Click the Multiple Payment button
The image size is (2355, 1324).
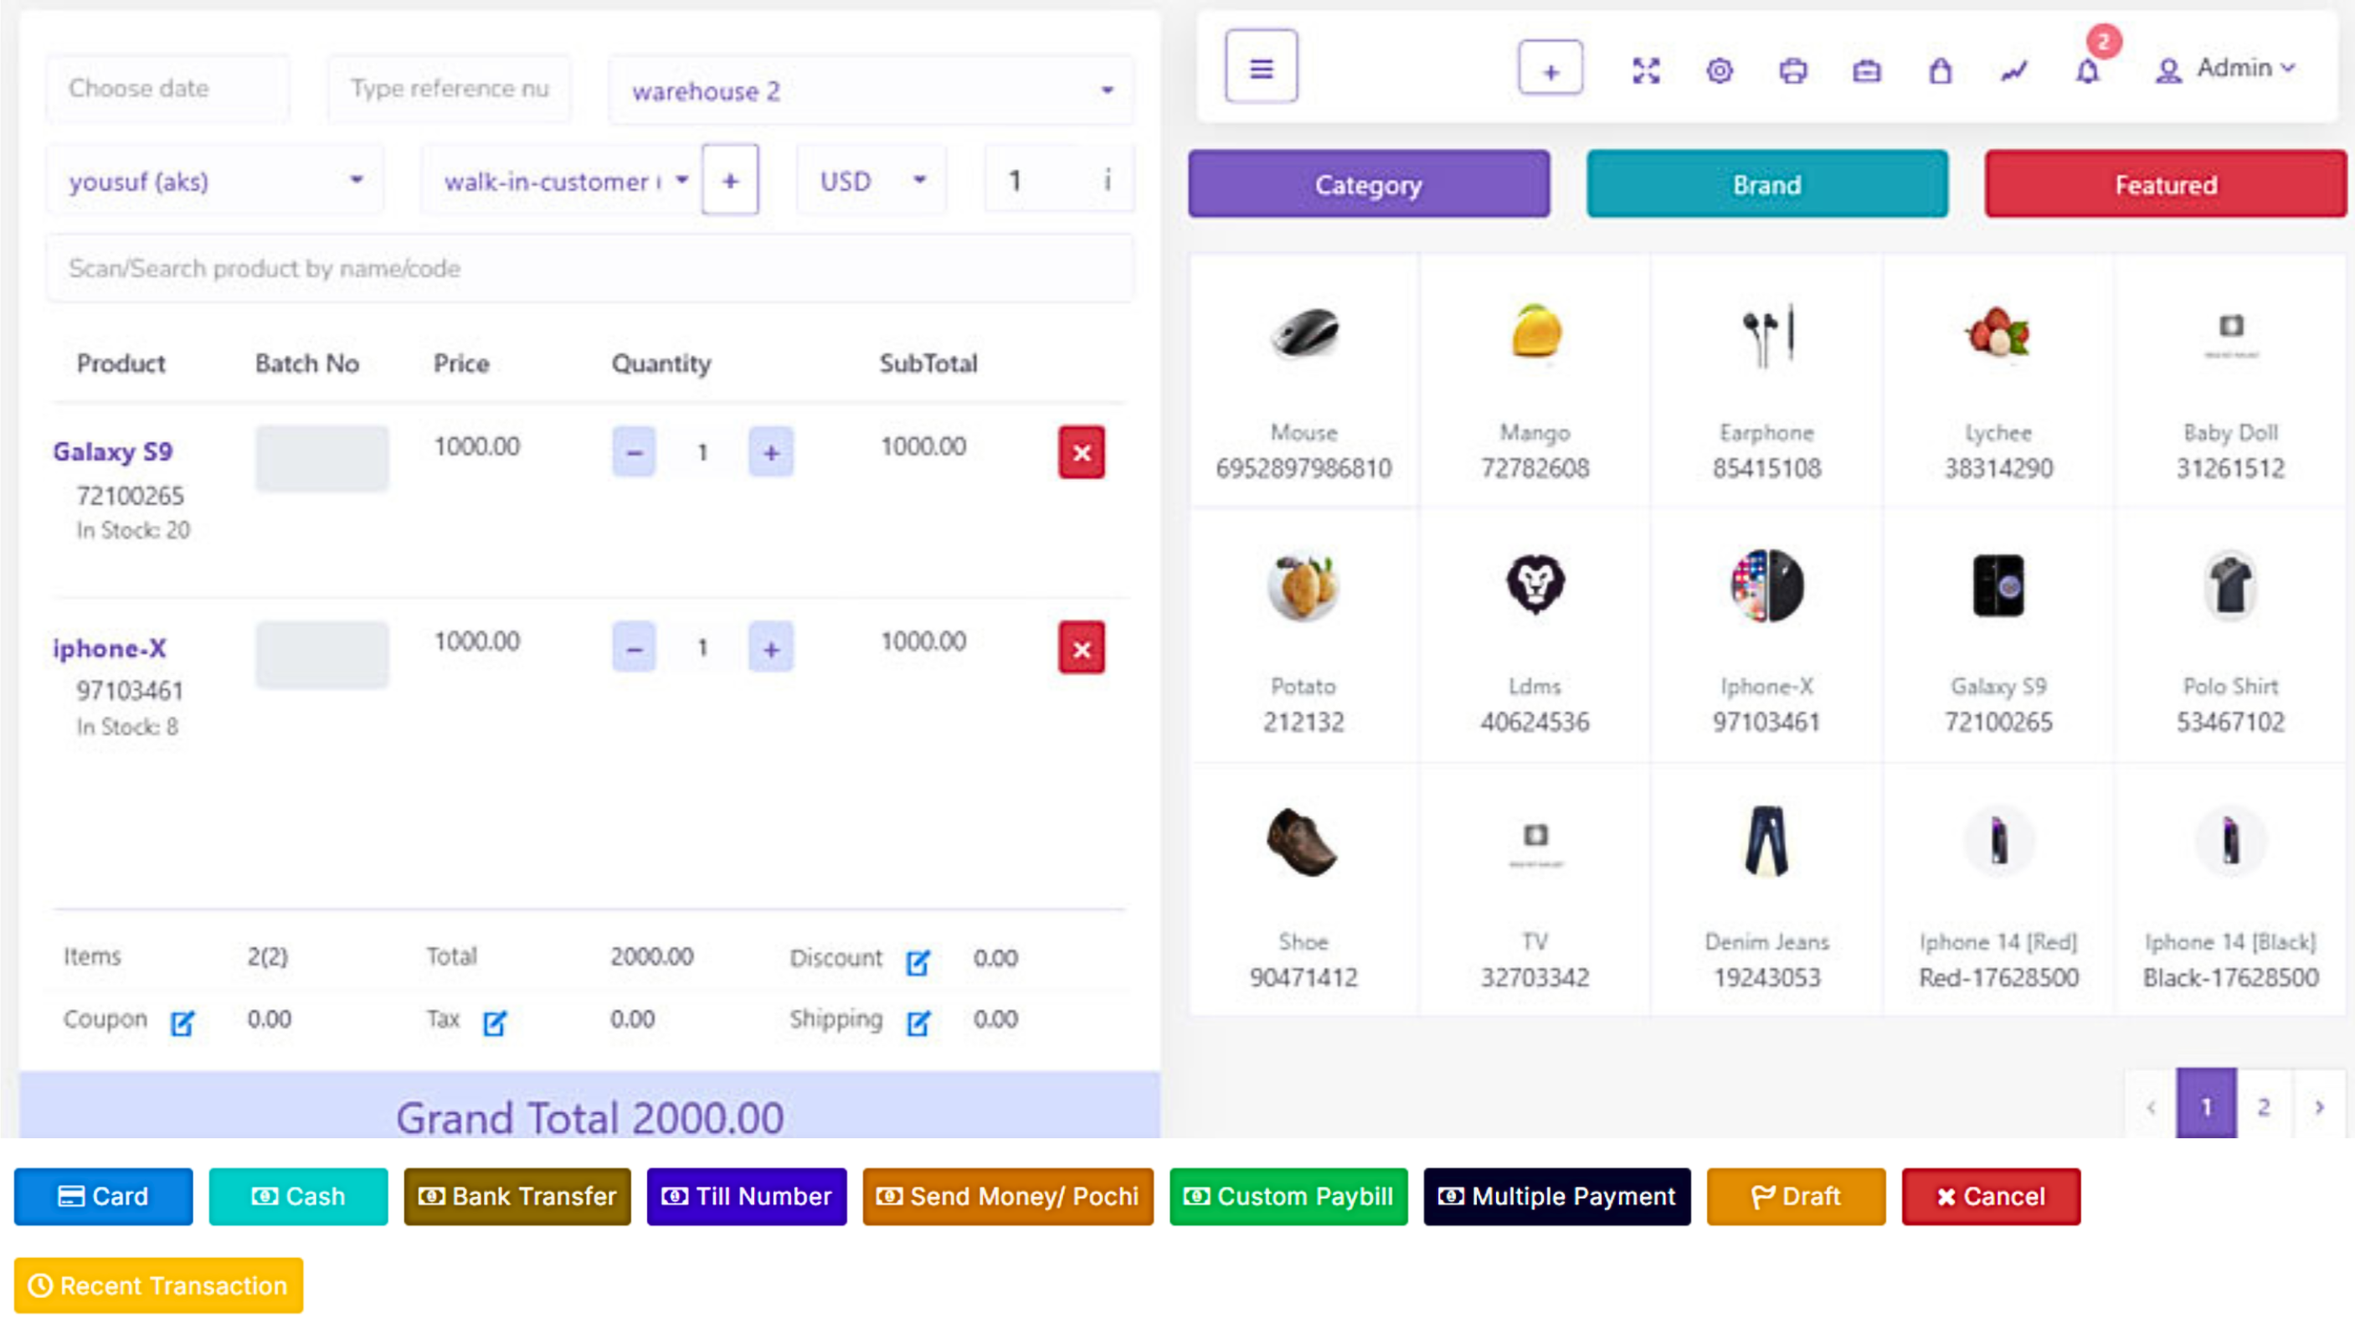[x=1556, y=1196]
